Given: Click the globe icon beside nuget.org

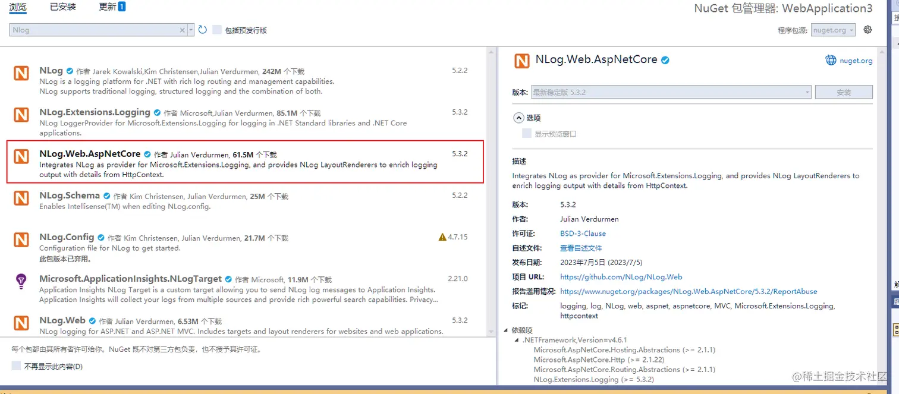Looking at the screenshot, I should (x=831, y=60).
